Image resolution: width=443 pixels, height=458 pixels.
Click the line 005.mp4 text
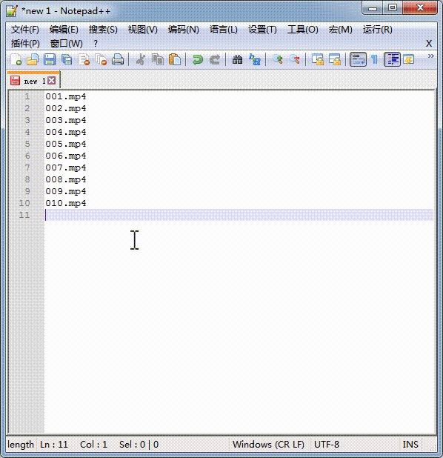click(66, 144)
